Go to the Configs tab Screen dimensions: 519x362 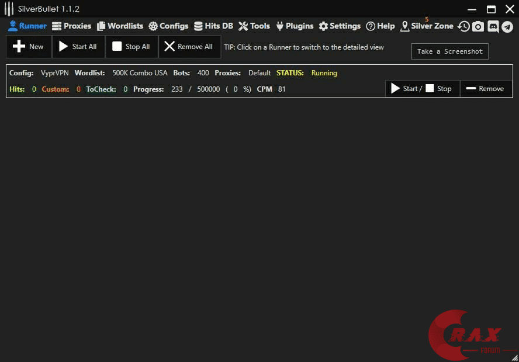click(168, 26)
